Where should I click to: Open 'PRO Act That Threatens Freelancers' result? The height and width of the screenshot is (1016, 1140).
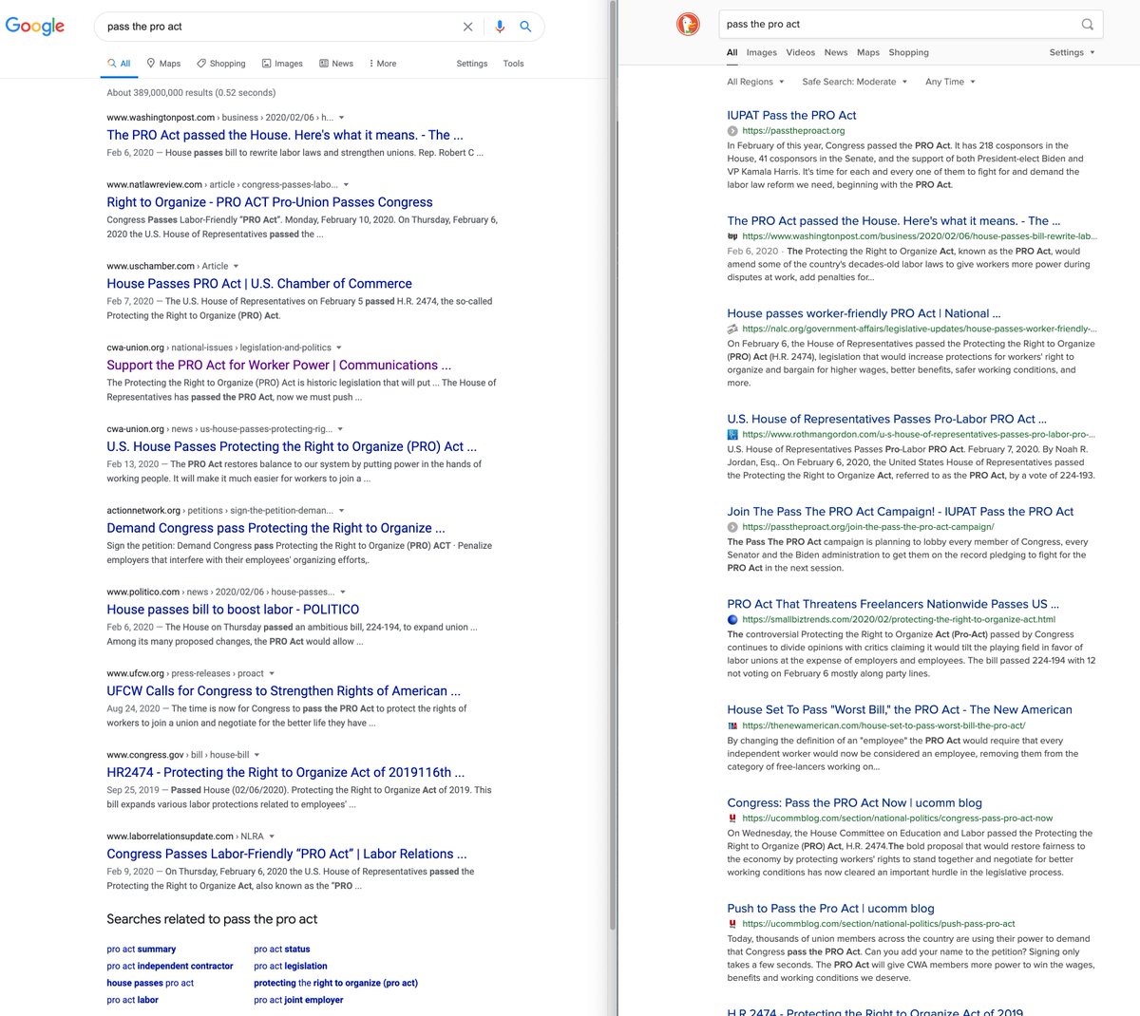893,604
